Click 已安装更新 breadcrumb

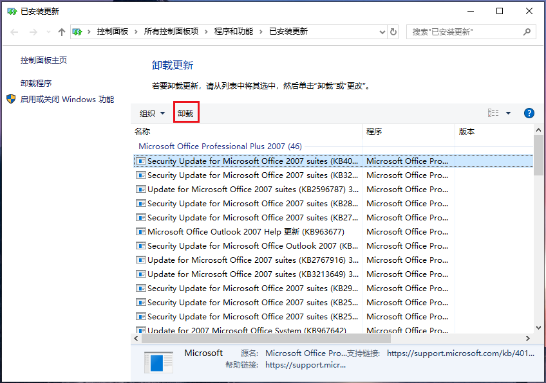click(288, 31)
